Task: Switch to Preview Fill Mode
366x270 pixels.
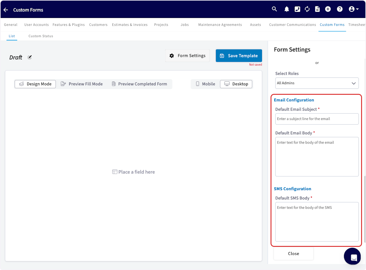Action: [82, 84]
